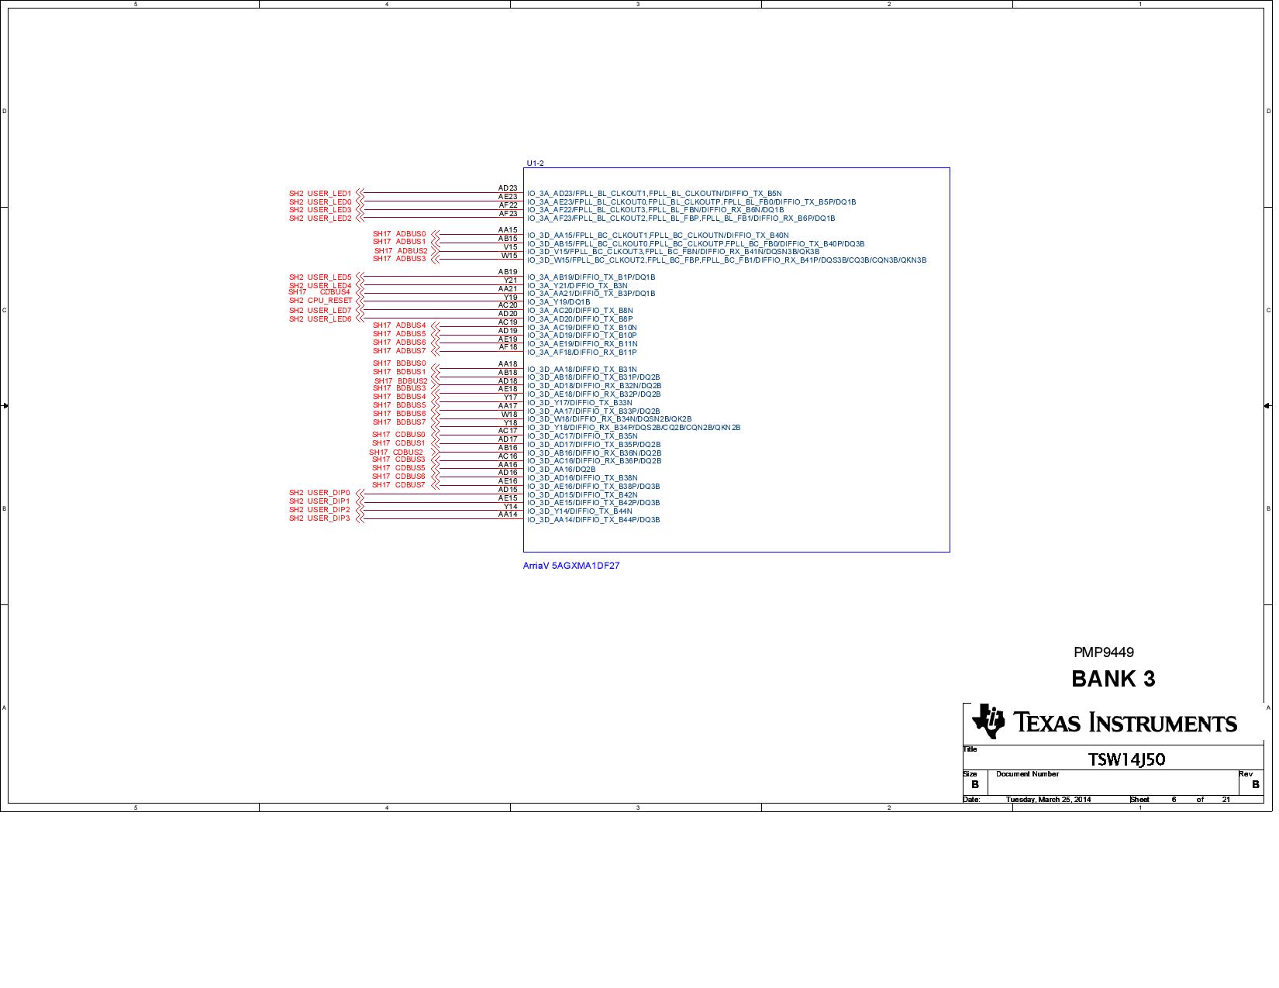Click the off-page connector arrow for USER_DIP3
The width and height of the screenshot is (1279, 988).
tap(360, 518)
